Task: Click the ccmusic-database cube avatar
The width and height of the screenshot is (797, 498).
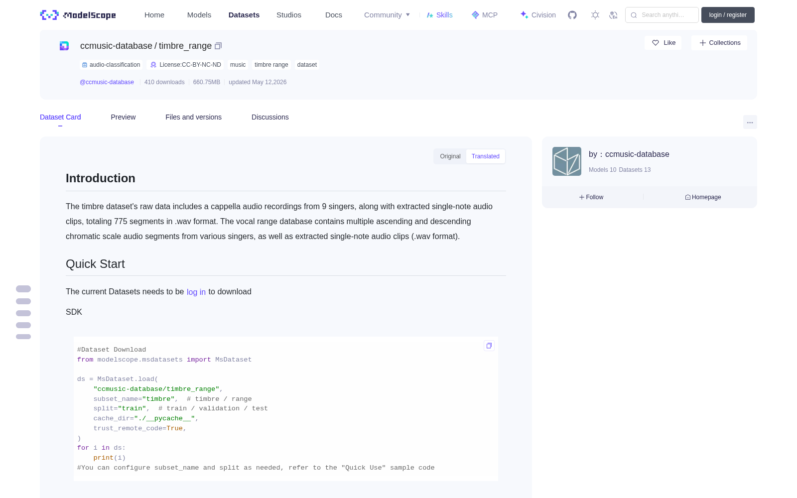Action: [x=567, y=161]
